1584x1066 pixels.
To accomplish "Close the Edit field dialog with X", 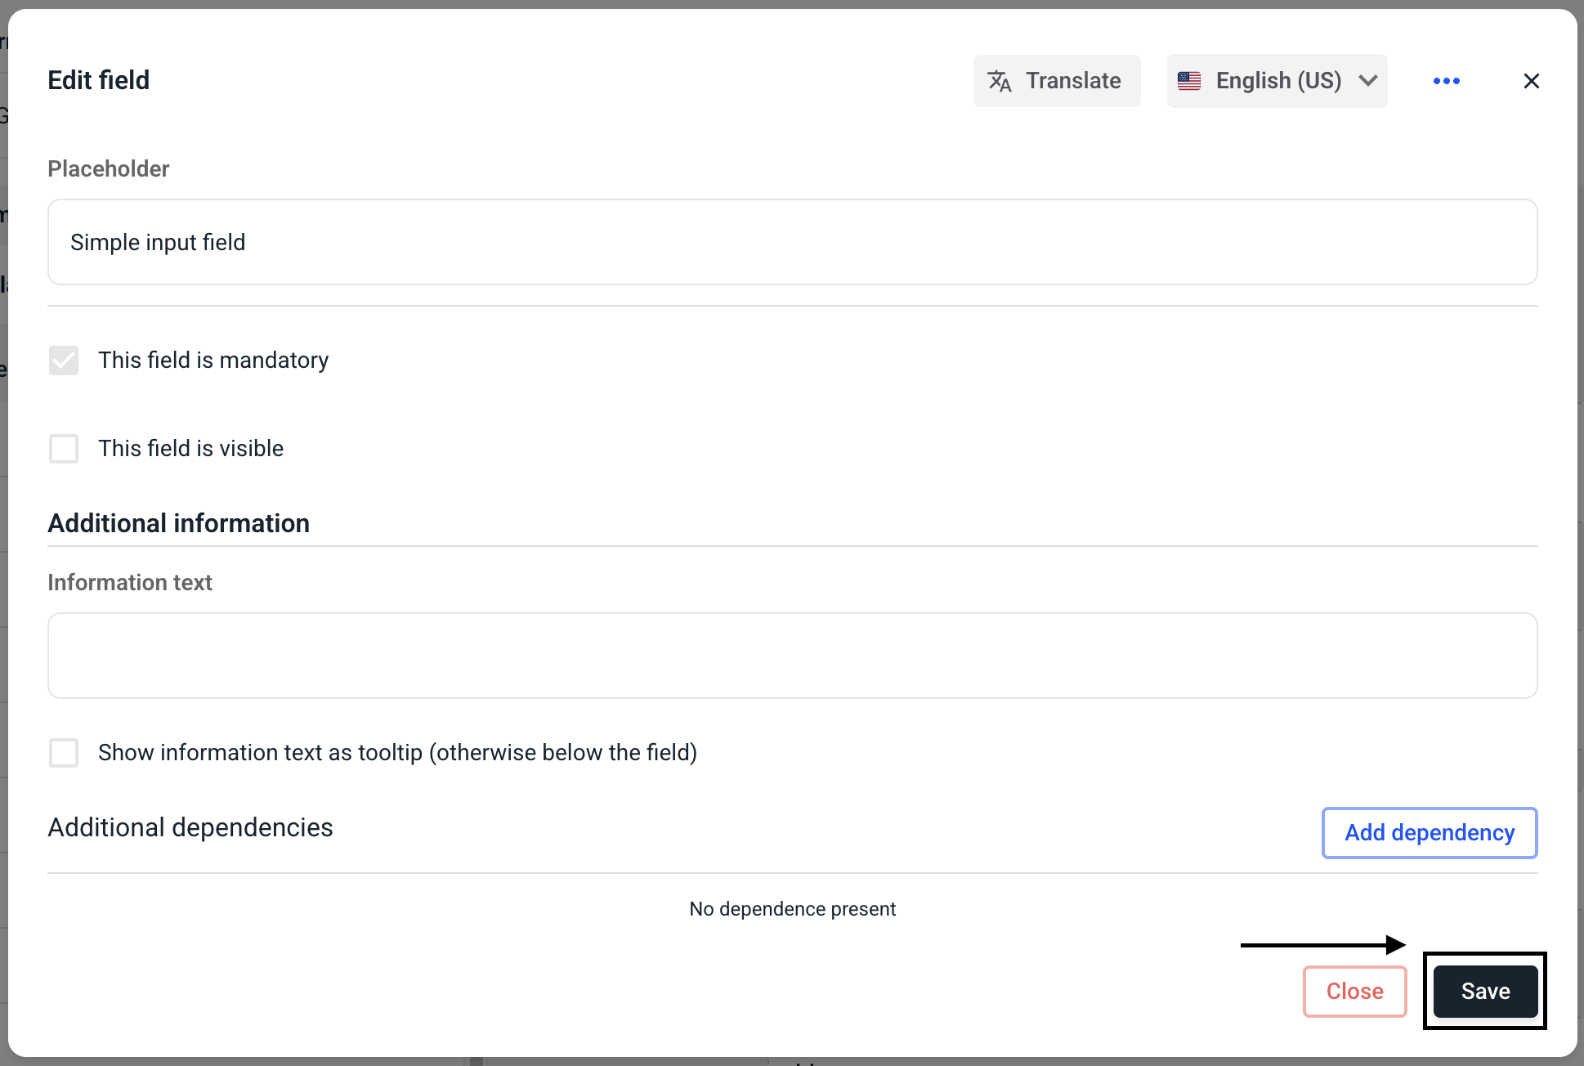I will (x=1531, y=81).
